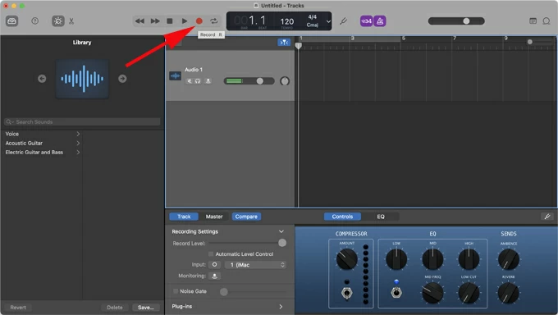The image size is (558, 315).
Task: Click the Revert button
Action: pyautogui.click(x=18, y=308)
